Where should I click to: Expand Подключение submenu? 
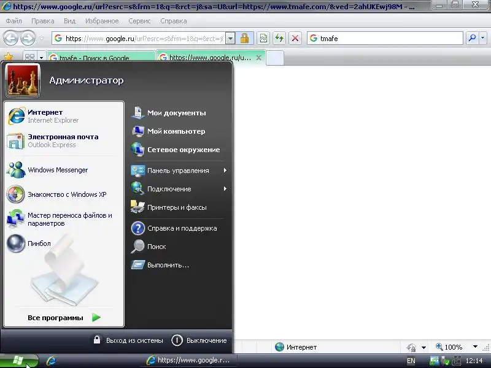[178, 189]
